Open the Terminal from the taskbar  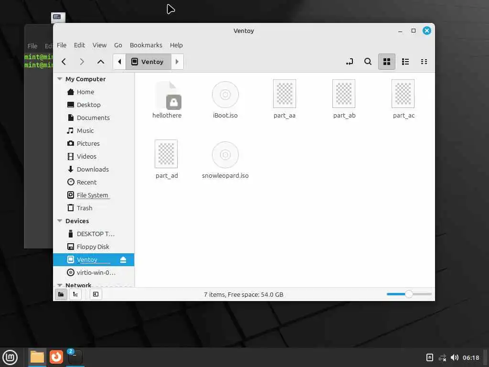pyautogui.click(x=75, y=357)
